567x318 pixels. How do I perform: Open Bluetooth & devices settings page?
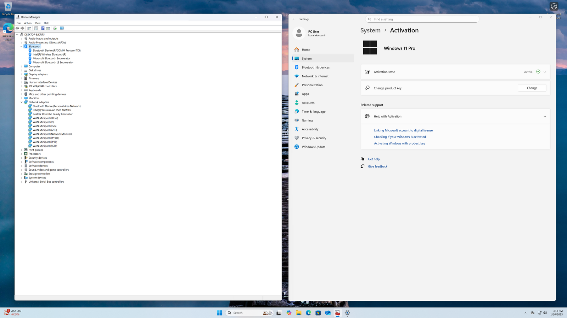tap(315, 67)
